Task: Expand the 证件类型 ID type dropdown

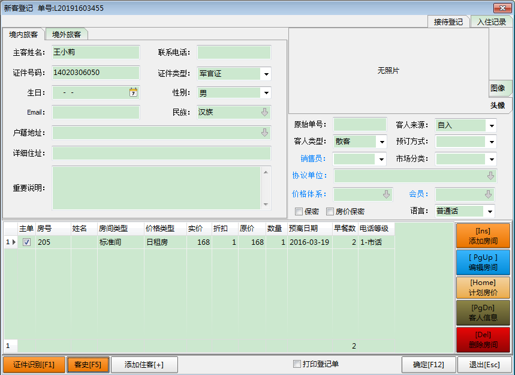Action: point(266,74)
